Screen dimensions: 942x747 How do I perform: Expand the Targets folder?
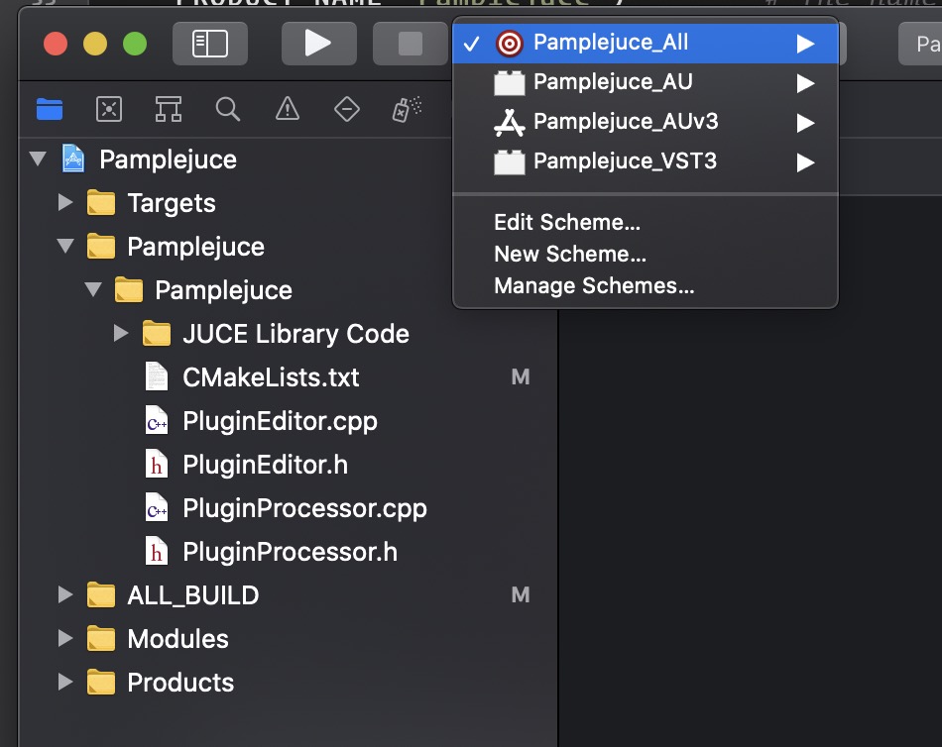[65, 203]
